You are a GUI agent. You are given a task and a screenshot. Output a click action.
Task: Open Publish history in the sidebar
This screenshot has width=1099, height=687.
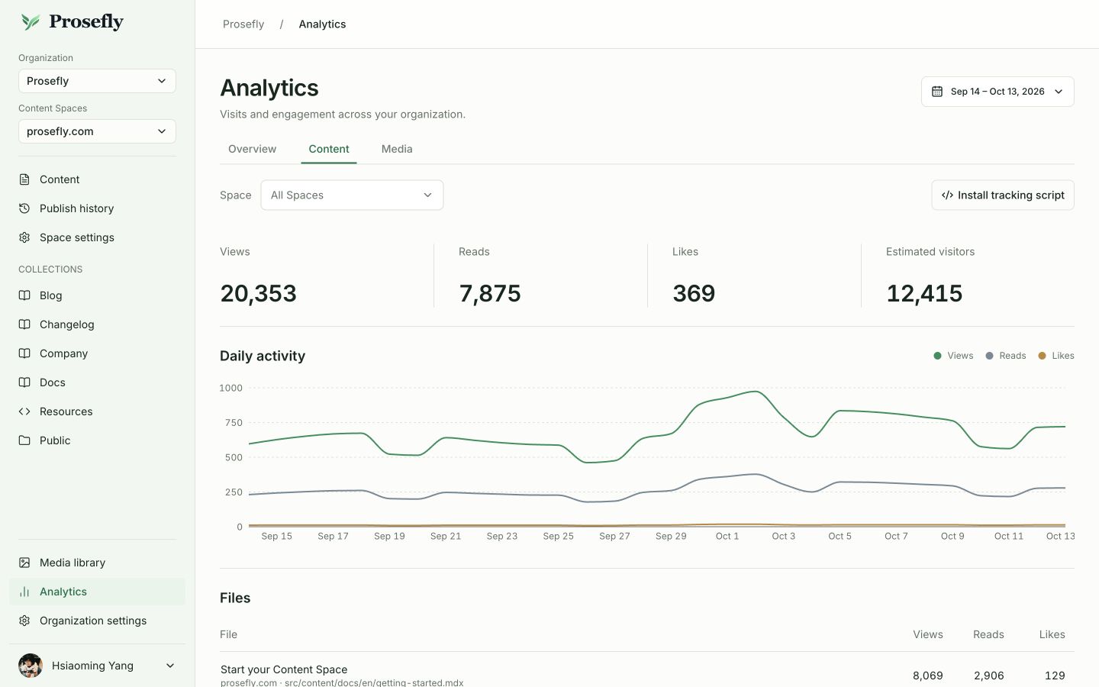[97, 208]
